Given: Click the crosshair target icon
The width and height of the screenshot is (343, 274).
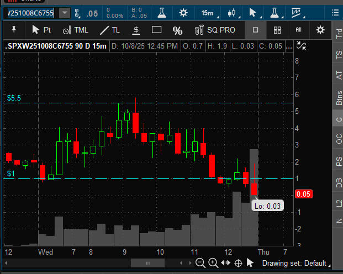Looking at the screenshot, I should (x=238, y=263).
